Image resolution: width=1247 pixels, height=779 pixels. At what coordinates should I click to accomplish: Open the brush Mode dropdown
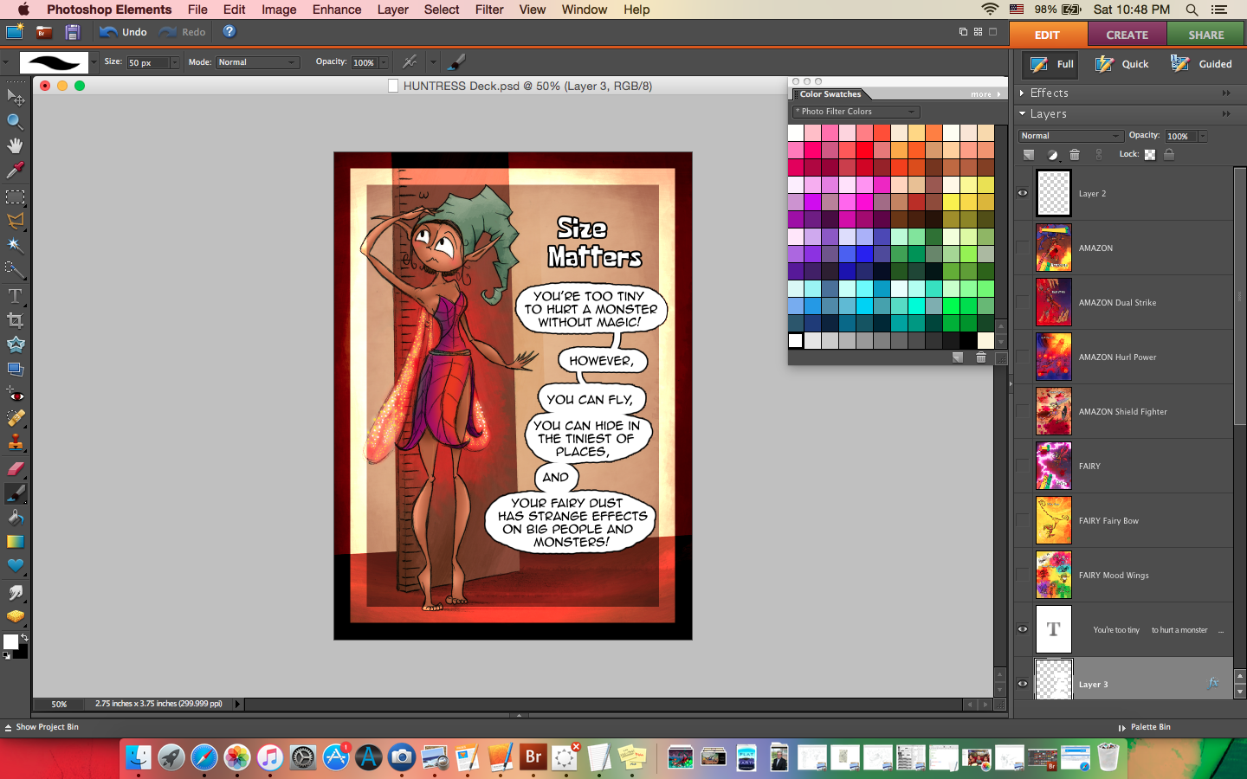tap(257, 62)
